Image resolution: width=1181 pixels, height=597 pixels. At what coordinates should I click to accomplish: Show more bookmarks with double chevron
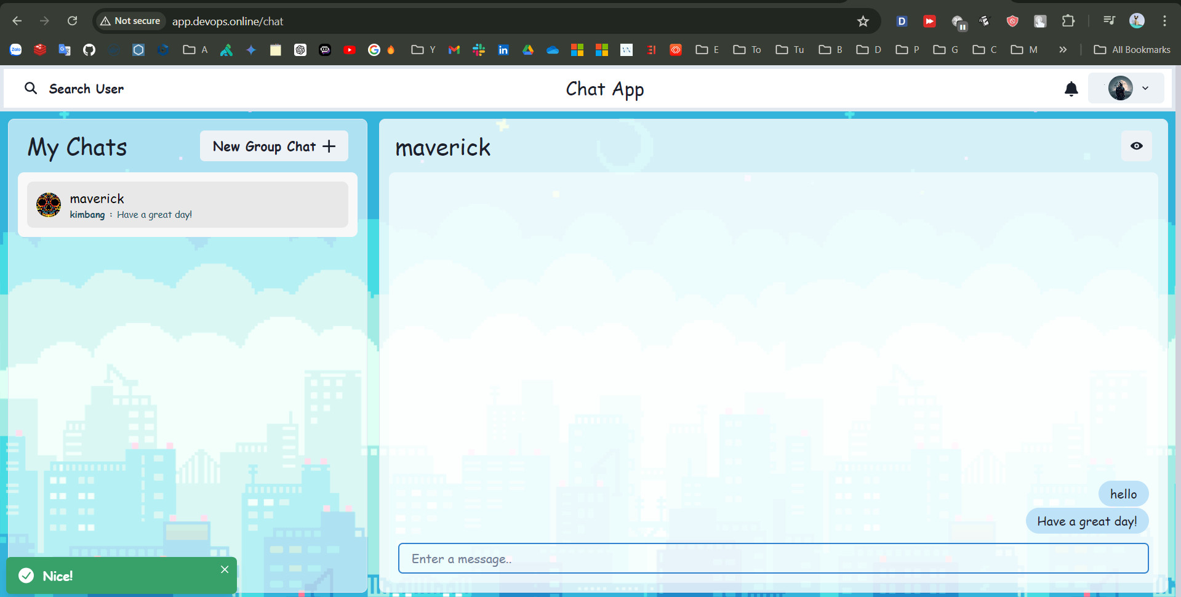coord(1063,50)
